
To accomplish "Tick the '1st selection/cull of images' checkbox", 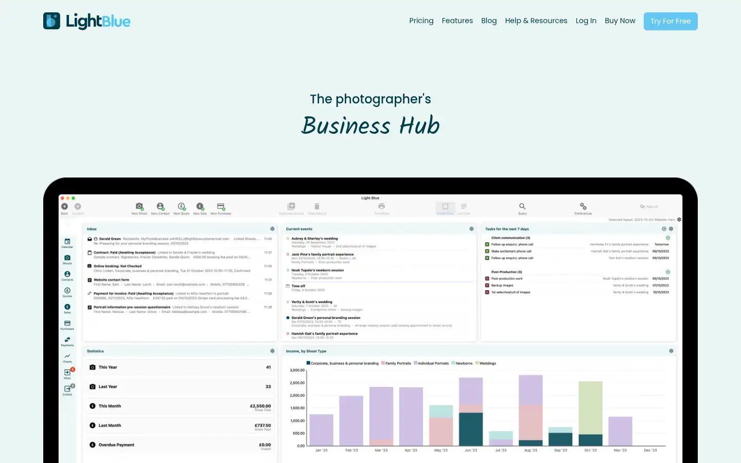I will pyautogui.click(x=487, y=292).
